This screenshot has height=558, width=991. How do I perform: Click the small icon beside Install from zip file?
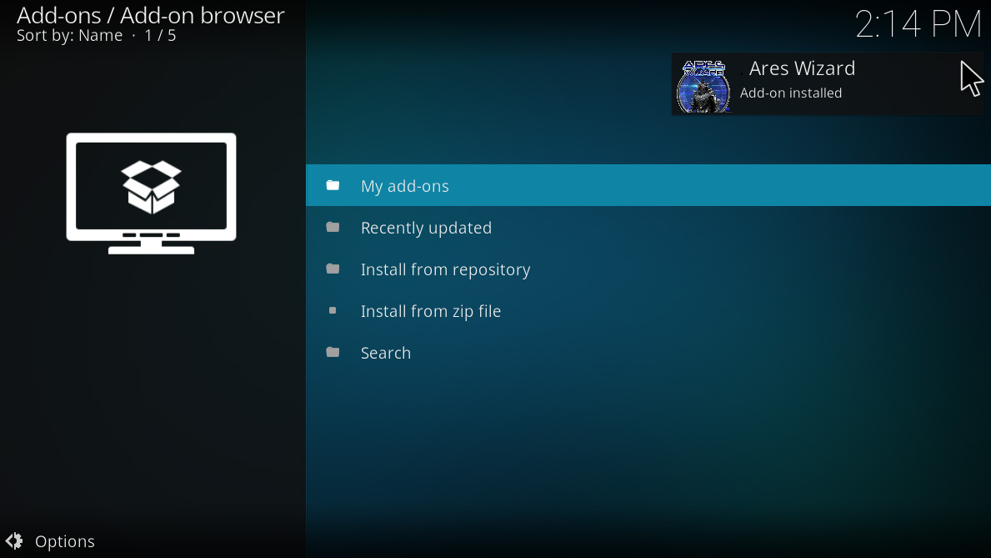(333, 310)
